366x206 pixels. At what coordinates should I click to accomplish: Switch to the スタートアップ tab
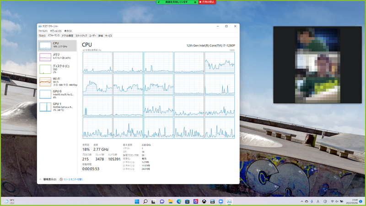pos(81,36)
